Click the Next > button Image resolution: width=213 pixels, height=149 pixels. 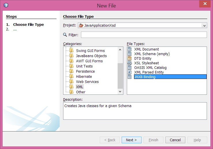131,140
